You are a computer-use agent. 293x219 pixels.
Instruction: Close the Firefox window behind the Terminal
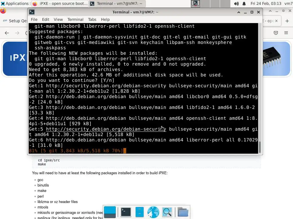click(290, 11)
